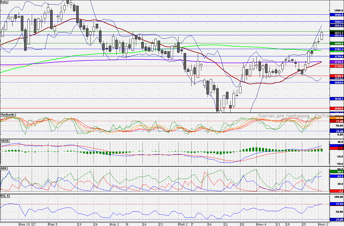Click the 1854.3 price label
Viewport: 344px width, 226px height.
coord(337,25)
